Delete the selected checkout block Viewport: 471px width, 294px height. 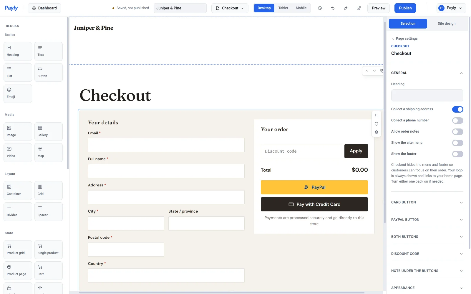click(377, 132)
